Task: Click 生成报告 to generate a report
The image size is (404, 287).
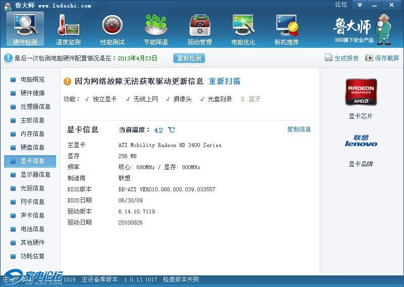Action: click(x=342, y=58)
